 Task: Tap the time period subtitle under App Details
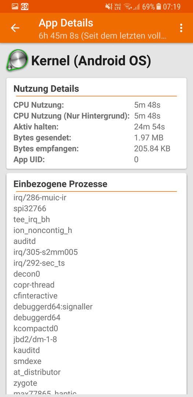tap(102, 35)
